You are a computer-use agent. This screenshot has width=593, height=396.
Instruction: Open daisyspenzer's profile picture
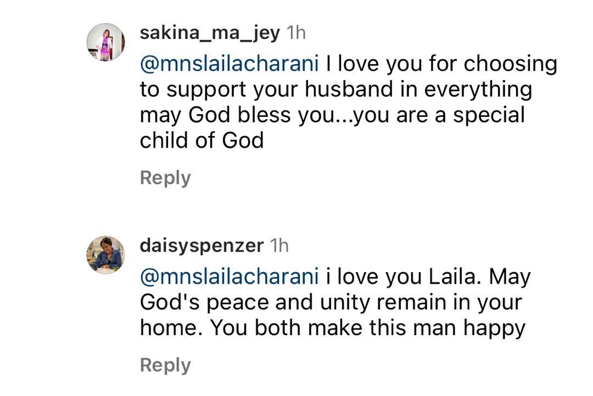(105, 254)
